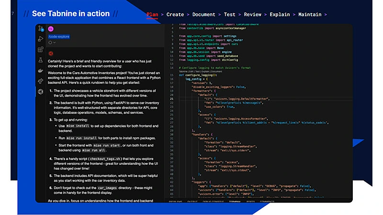Open the Docker whale icon view
This screenshot has width=383, height=215.
point(41,70)
